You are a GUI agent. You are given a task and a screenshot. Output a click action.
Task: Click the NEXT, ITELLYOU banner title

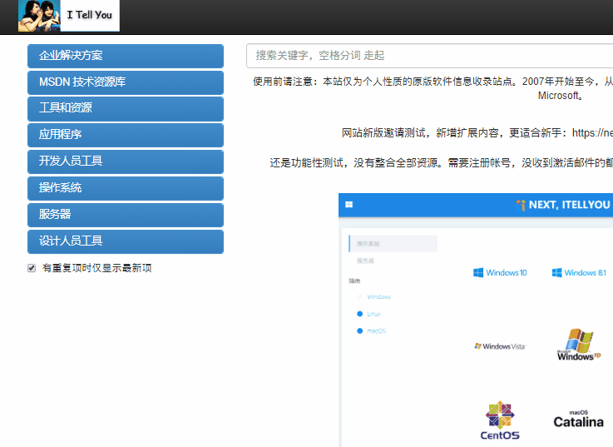[x=569, y=205]
